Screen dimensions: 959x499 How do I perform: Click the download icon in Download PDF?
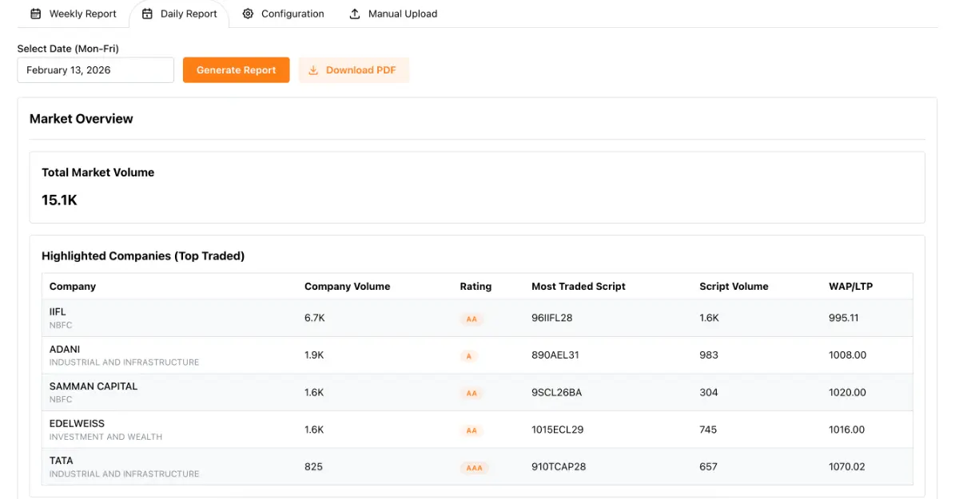pos(314,70)
